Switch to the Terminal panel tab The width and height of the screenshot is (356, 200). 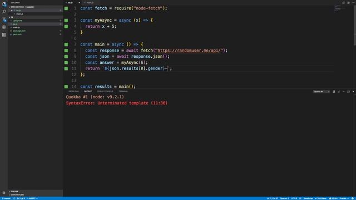pyautogui.click(x=123, y=91)
